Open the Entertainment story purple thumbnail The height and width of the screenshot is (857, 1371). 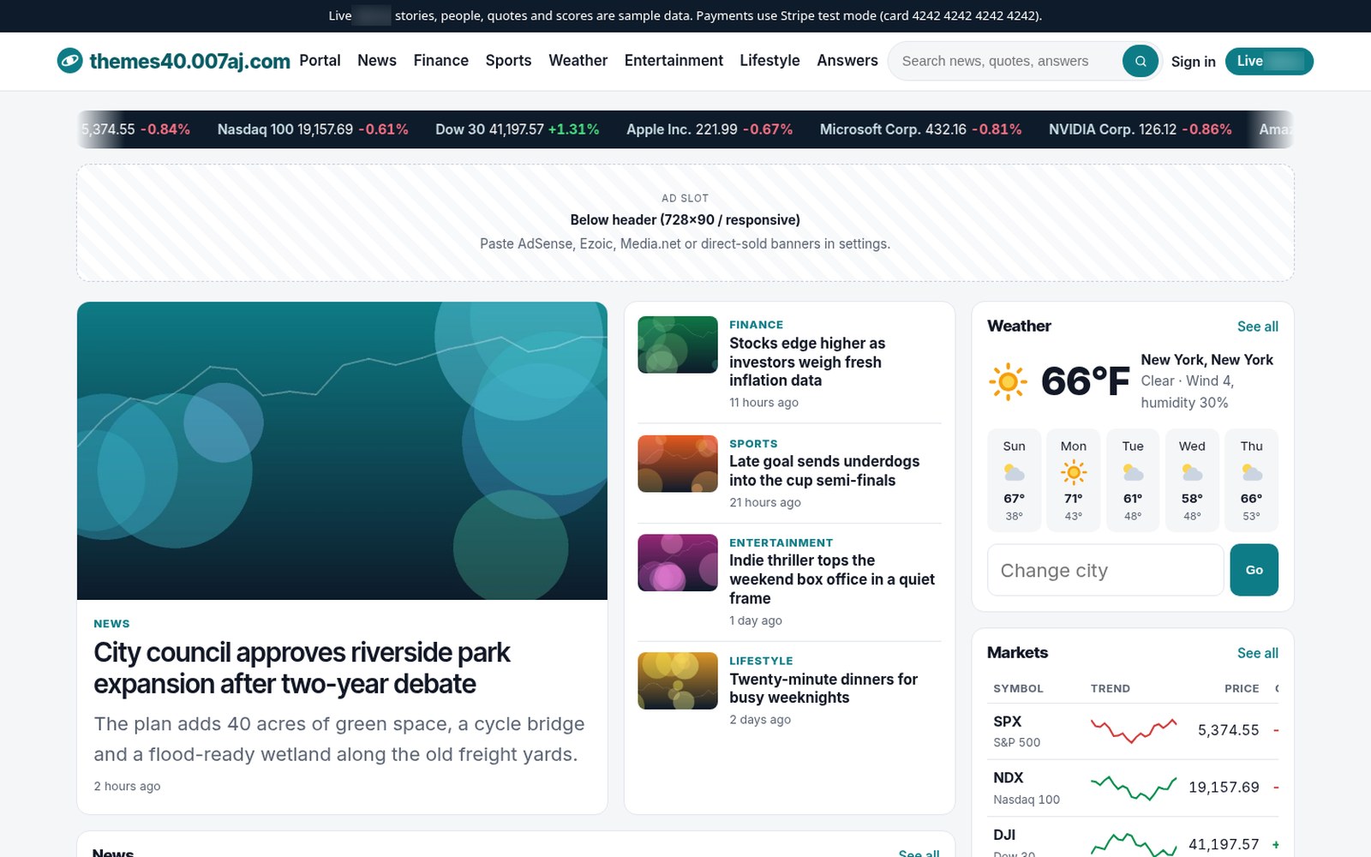pyautogui.click(x=678, y=563)
